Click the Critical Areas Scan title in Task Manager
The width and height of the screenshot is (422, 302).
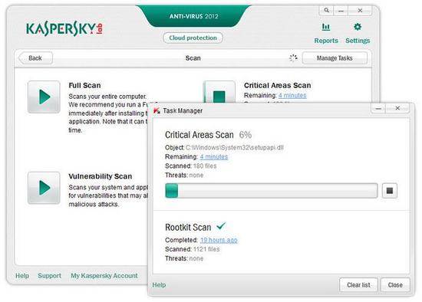[x=199, y=135]
